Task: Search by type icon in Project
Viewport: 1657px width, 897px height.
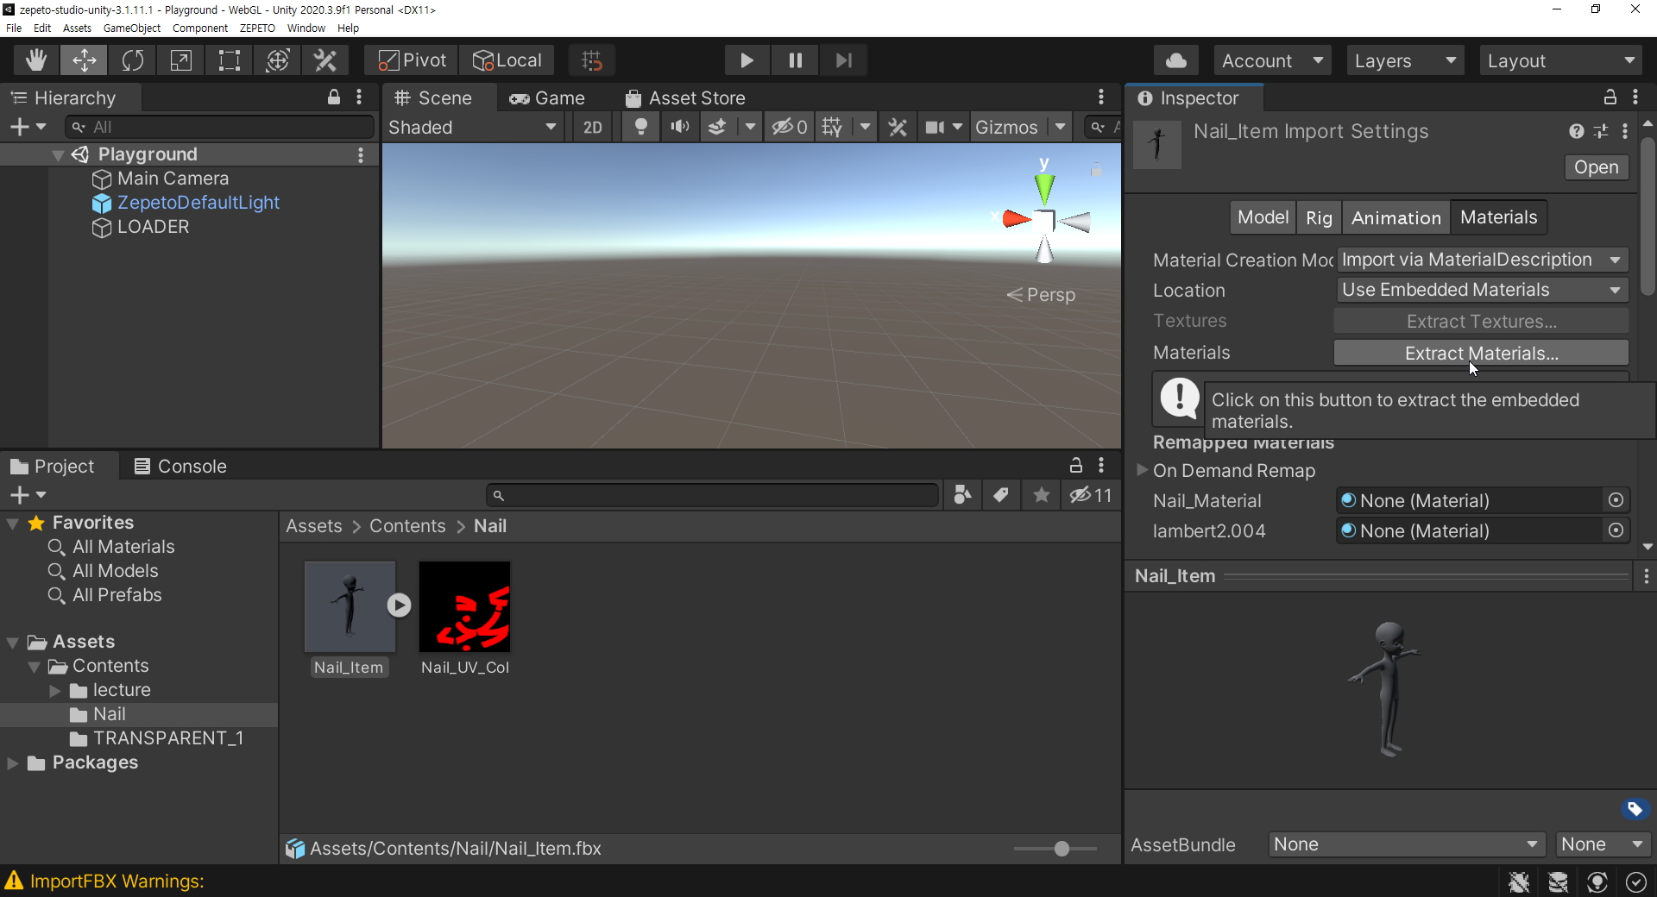Action: click(962, 495)
